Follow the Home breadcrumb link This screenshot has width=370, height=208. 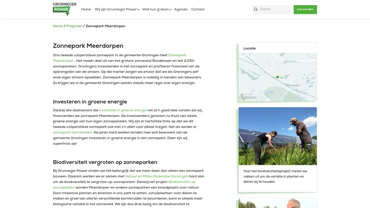click(x=58, y=26)
